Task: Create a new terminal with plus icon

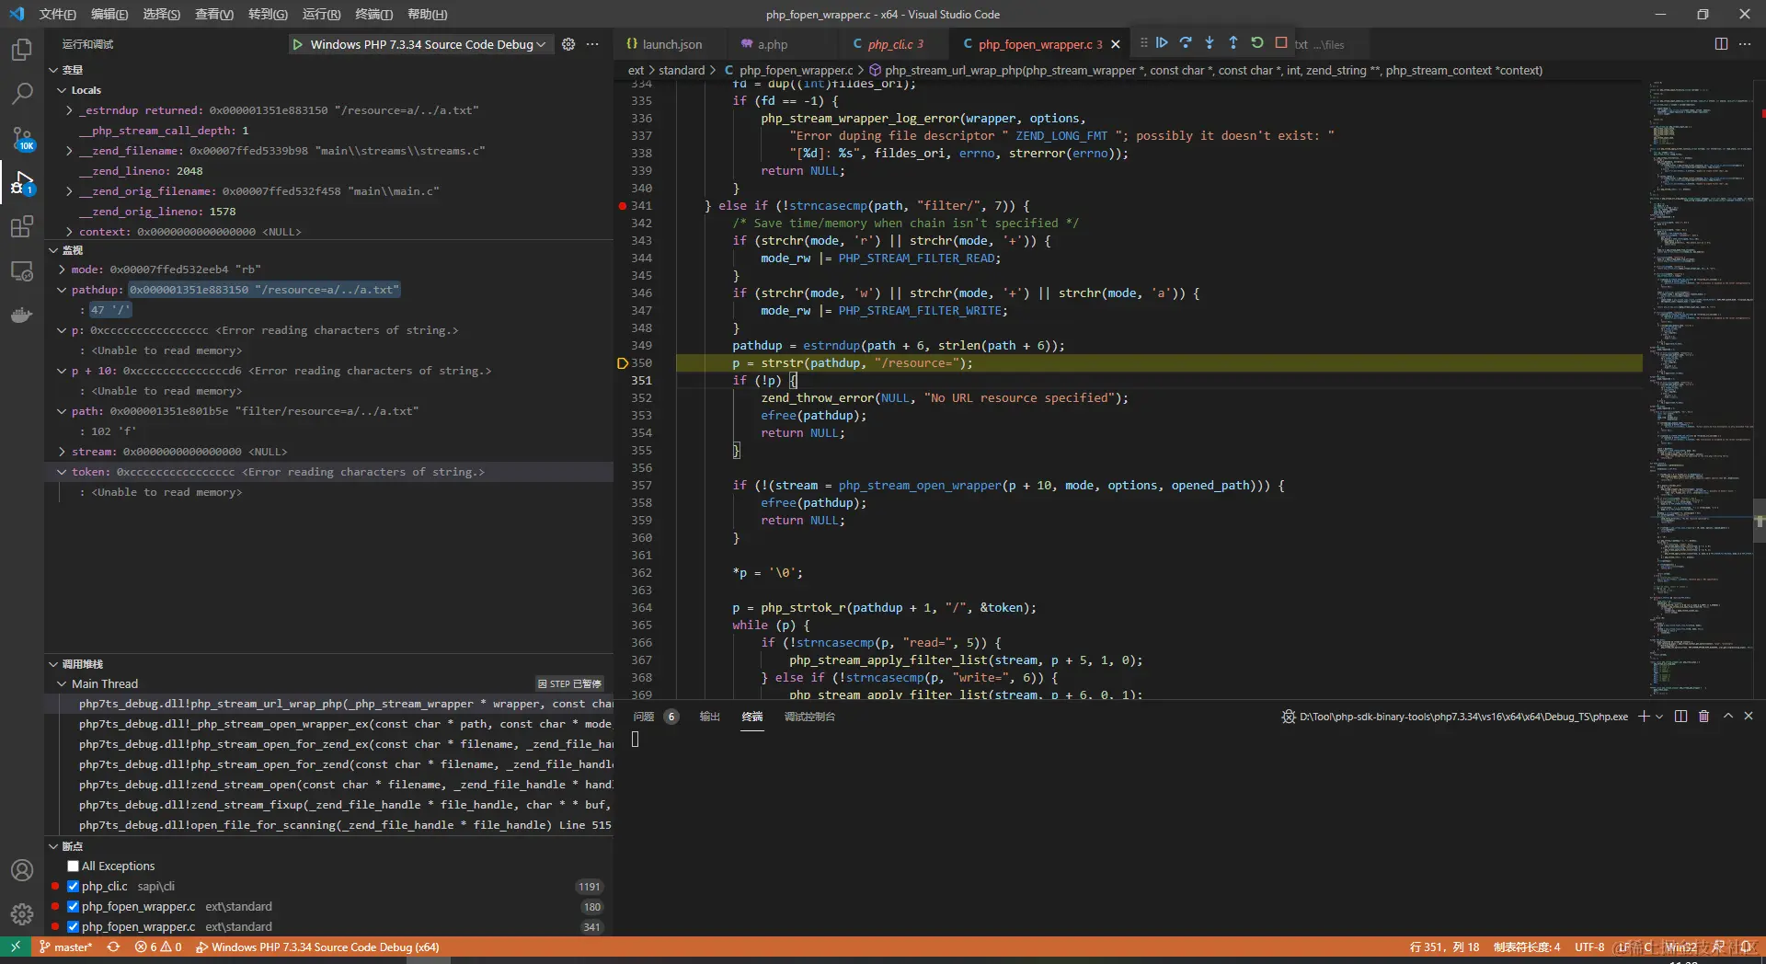Action: click(x=1643, y=717)
